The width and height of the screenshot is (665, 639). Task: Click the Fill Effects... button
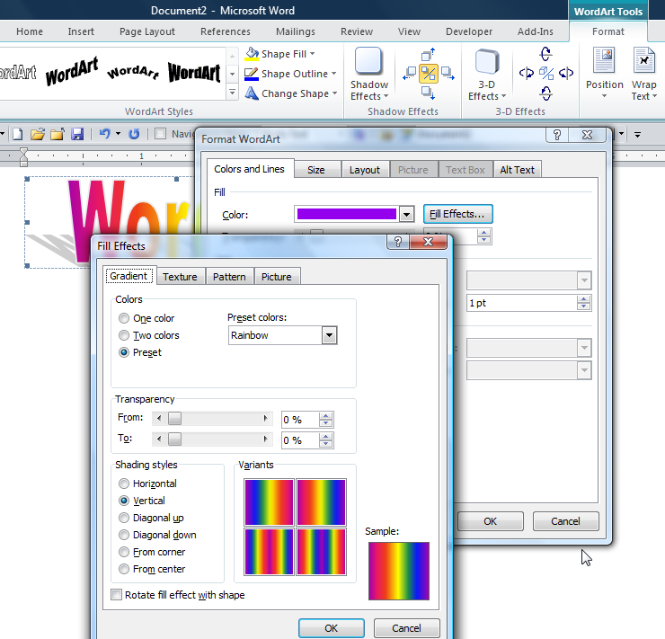click(457, 214)
